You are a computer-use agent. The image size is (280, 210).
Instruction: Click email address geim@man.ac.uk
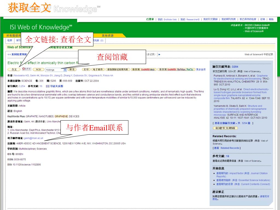(x=34, y=138)
